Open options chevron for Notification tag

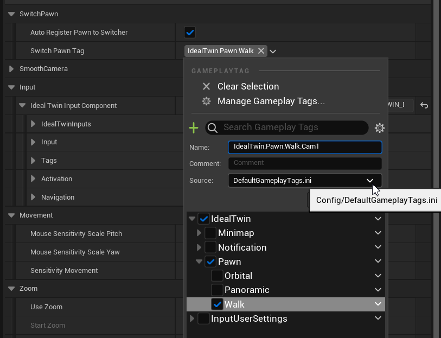(378, 247)
